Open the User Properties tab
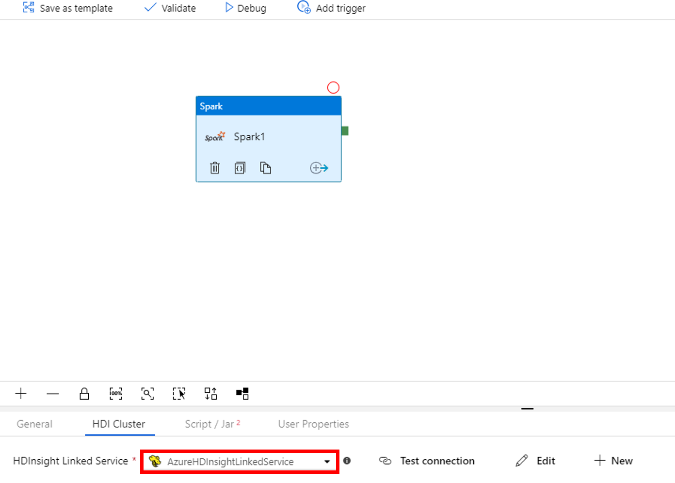The width and height of the screenshot is (675, 483). [313, 423]
